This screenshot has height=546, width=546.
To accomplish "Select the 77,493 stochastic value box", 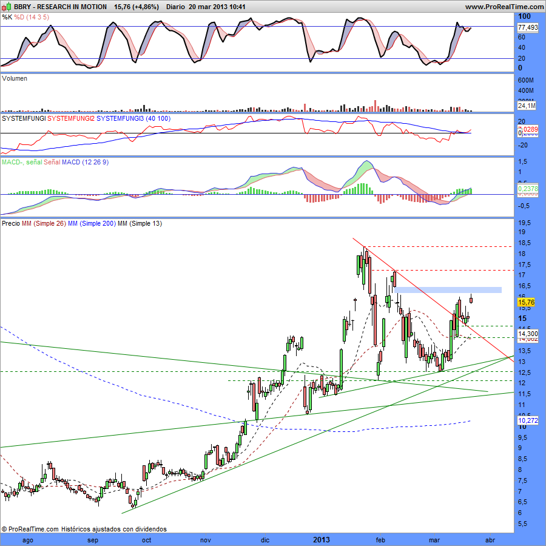I will click(x=528, y=27).
